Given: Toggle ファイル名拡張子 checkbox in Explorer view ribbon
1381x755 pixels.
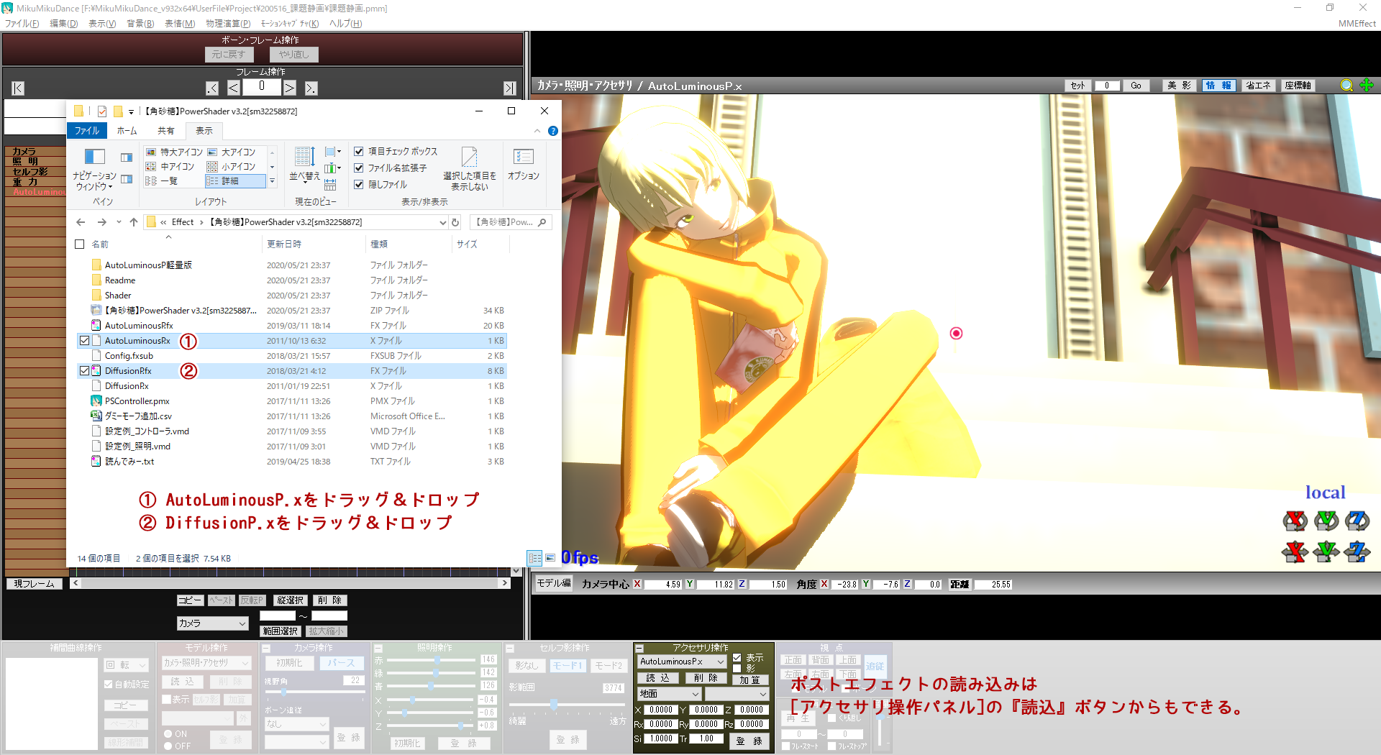Looking at the screenshot, I should (359, 168).
